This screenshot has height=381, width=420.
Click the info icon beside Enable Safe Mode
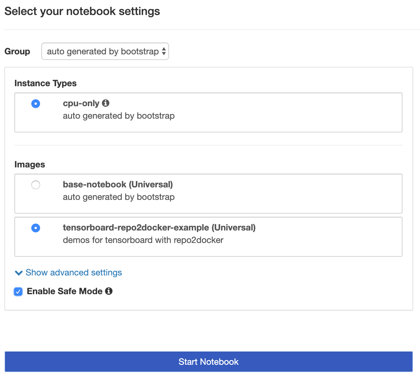[109, 291]
